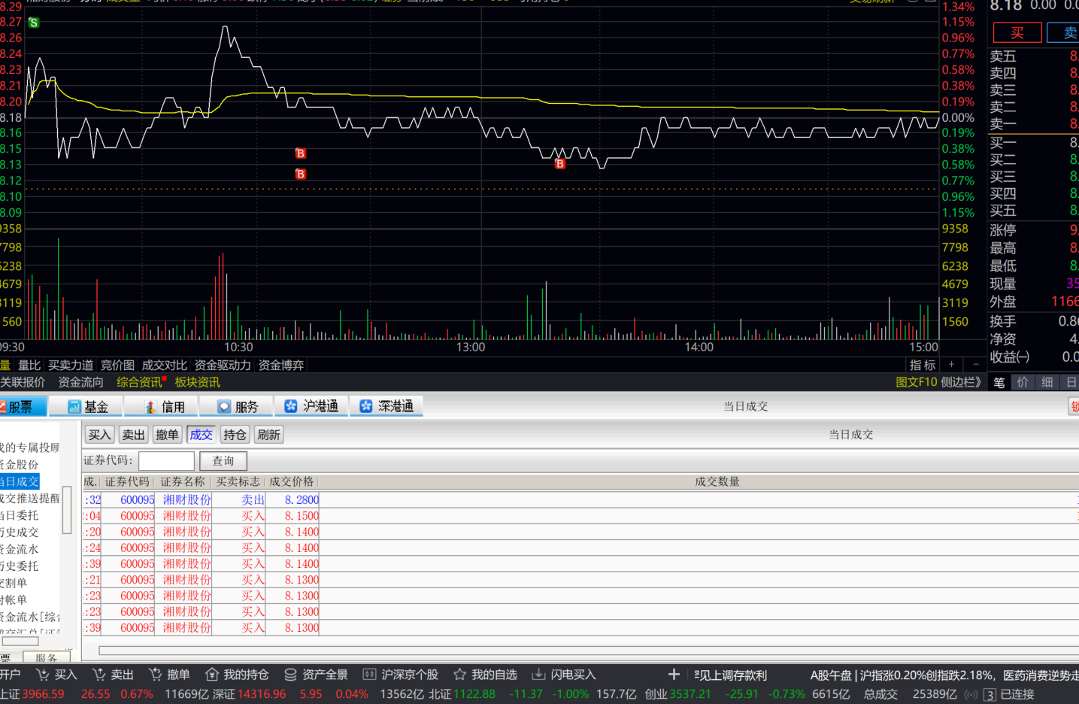Click the 刷新 refresh button

(268, 435)
